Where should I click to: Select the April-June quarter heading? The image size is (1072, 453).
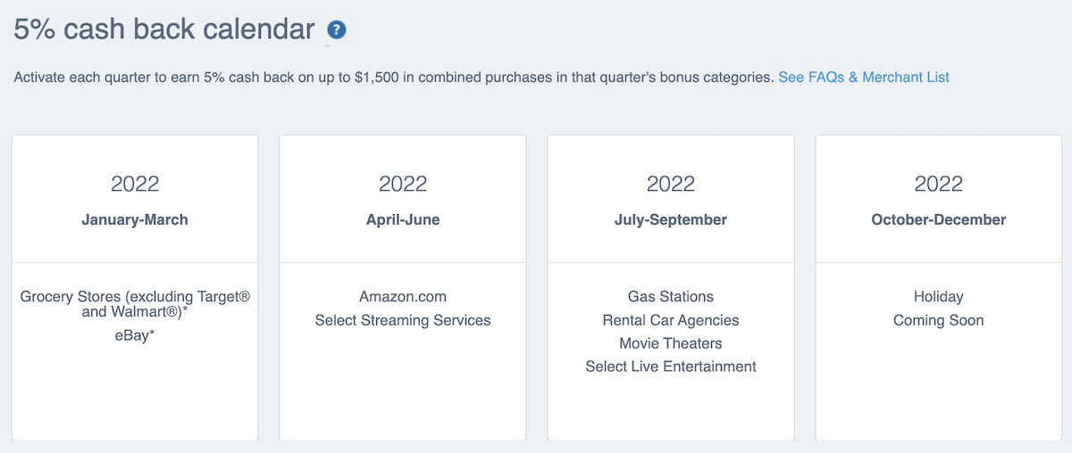403,219
